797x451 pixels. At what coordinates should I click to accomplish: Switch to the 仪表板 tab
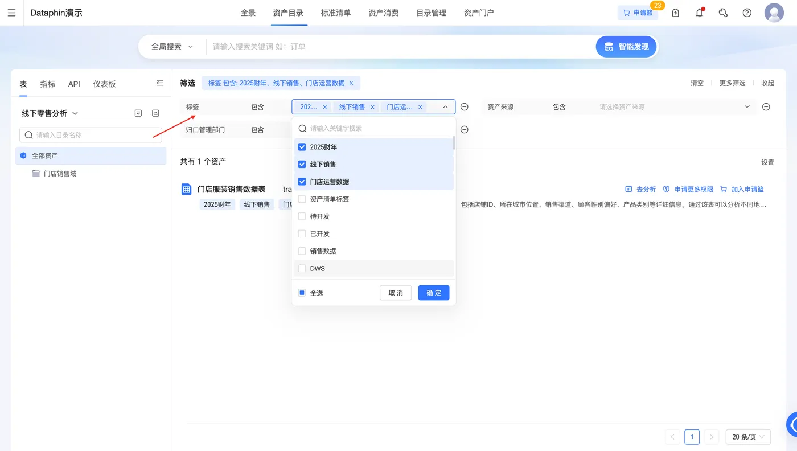pyautogui.click(x=105, y=84)
